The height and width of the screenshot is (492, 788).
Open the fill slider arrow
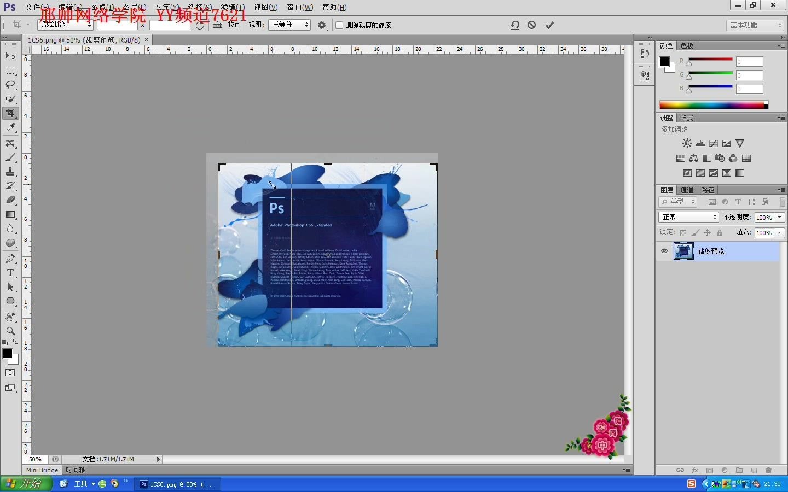(x=780, y=233)
